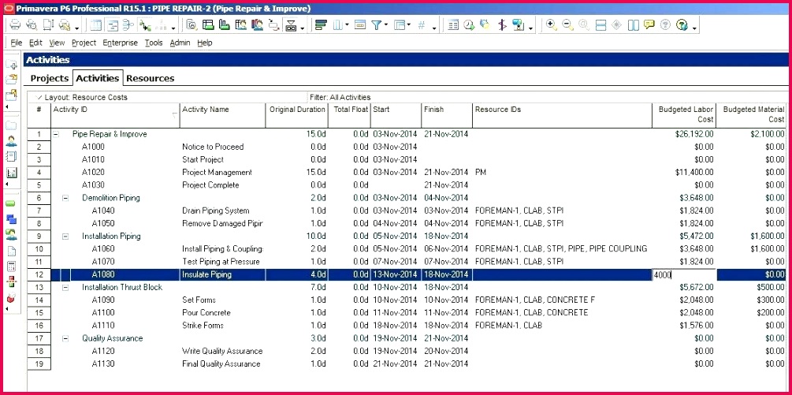Open the Tools menu
Viewport: 792px width, 395px height.
153,43
